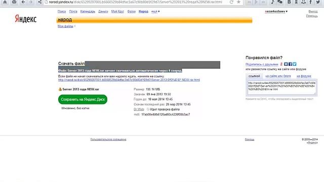Share the file via the Twitter icon
This screenshot has width=324, height=182.
tap(295, 64)
